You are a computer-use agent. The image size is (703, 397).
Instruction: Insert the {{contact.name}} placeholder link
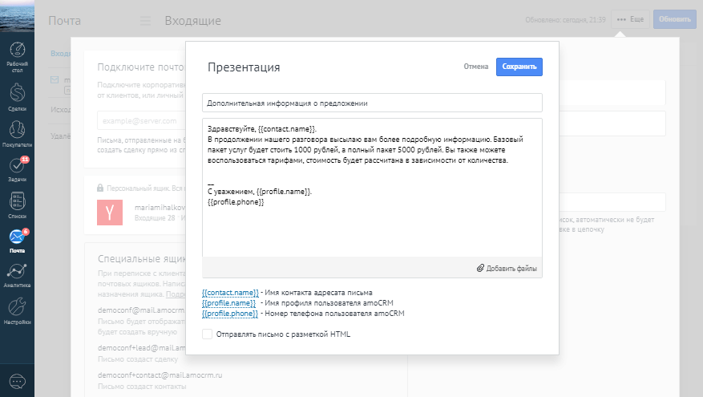230,293
